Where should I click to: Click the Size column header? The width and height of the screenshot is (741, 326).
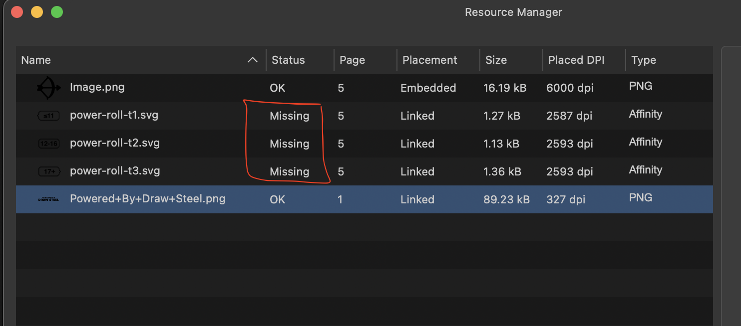[x=496, y=60]
